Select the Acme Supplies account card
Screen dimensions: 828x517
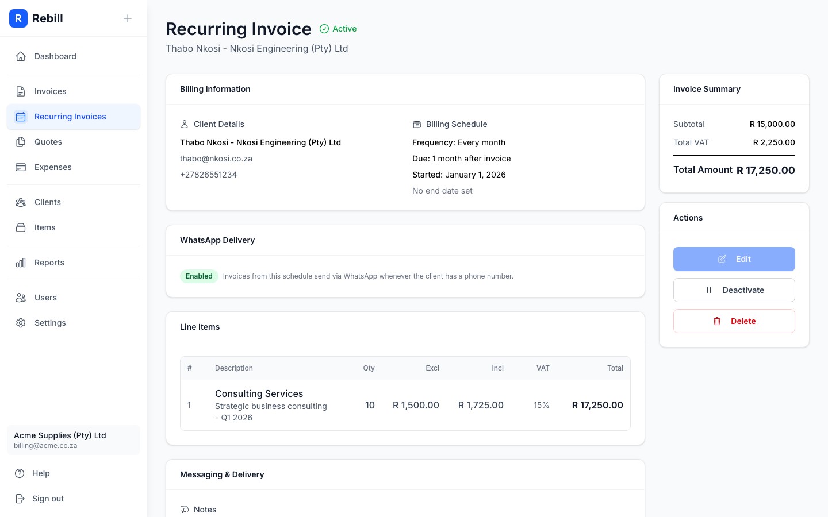click(74, 440)
